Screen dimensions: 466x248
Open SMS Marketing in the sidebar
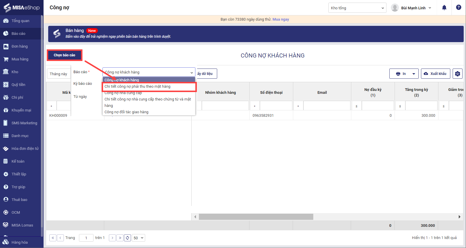pos(20,123)
